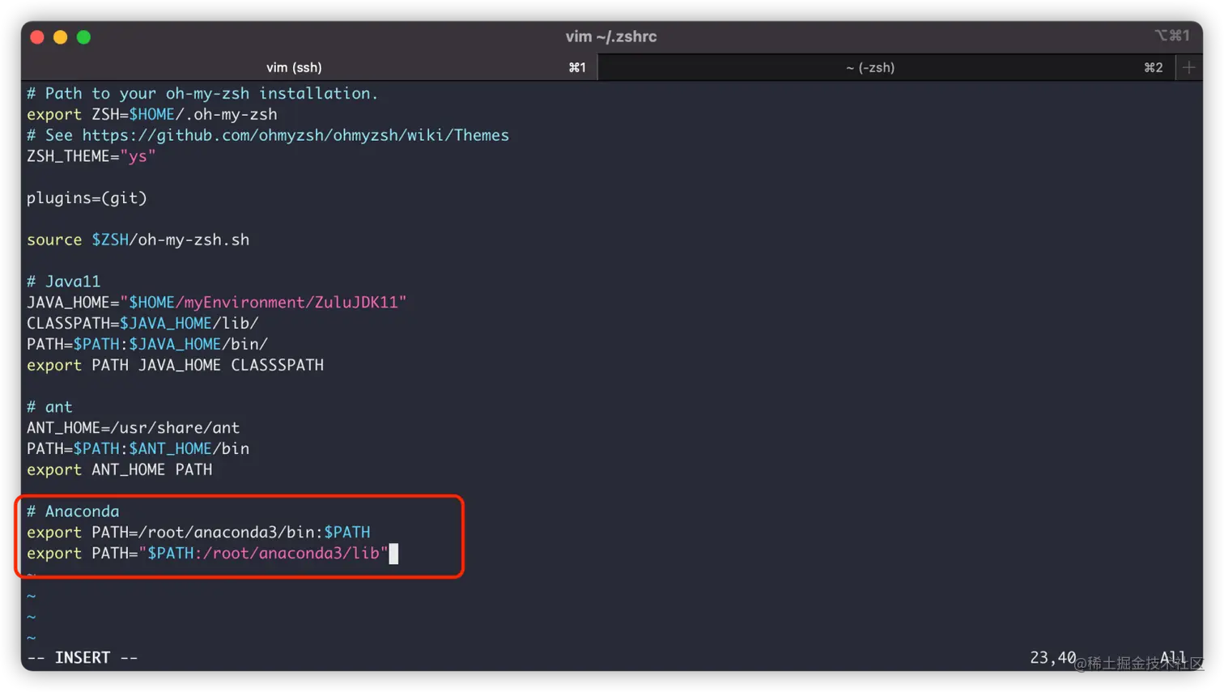1224x692 pixels.
Task: Click the ⌥⌘1 window shortcut label
Action: pos(1172,36)
